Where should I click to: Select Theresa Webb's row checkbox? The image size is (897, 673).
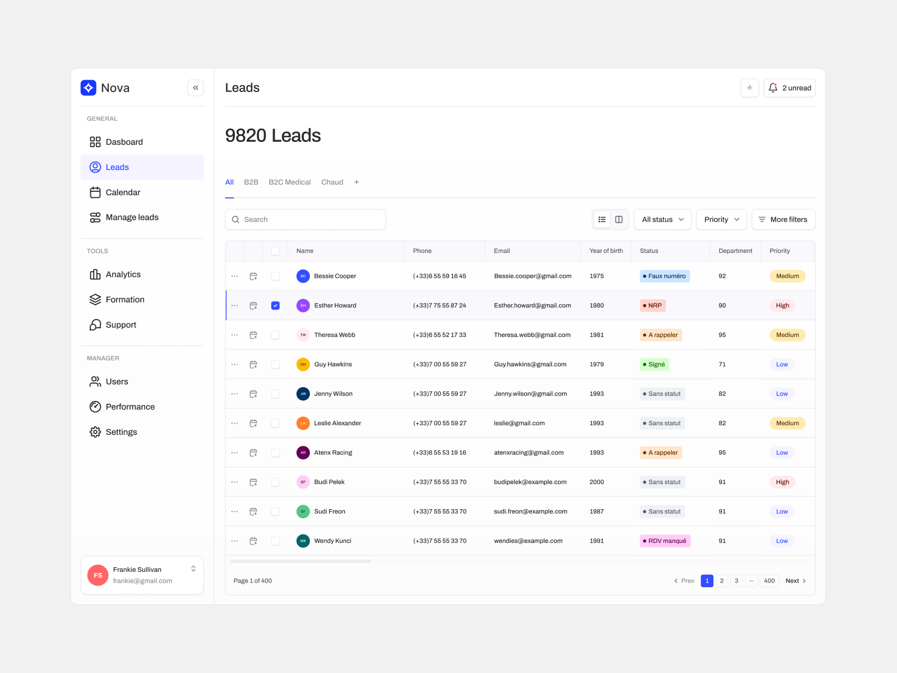[x=275, y=335]
